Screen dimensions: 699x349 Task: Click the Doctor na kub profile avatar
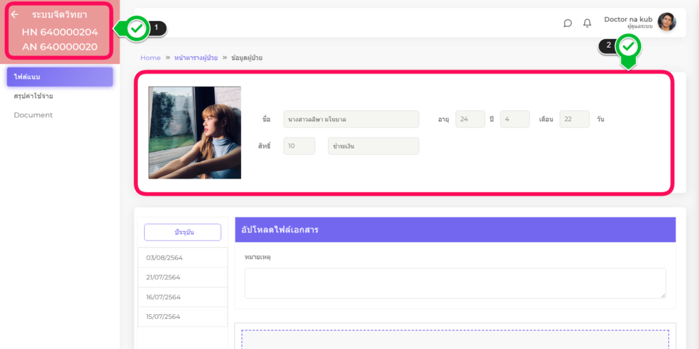[666, 22]
